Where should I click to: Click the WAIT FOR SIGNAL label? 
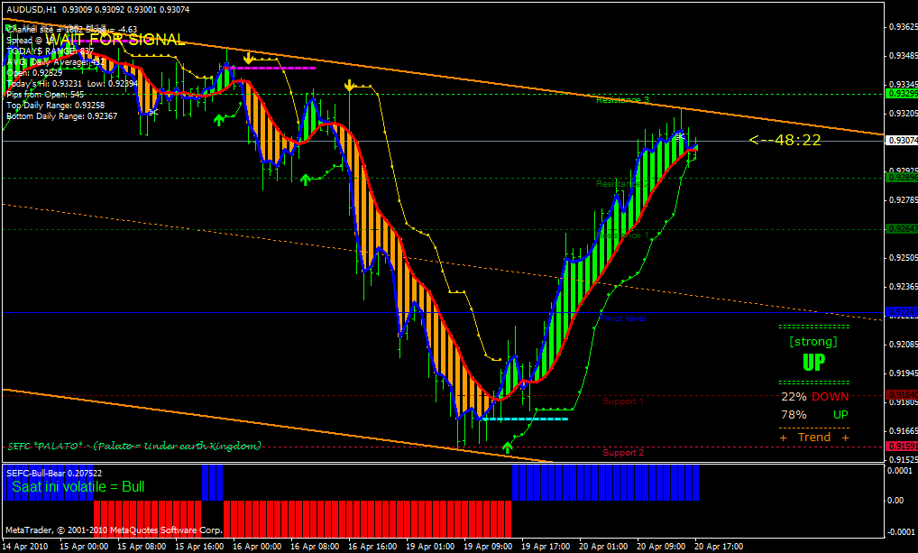pos(115,40)
